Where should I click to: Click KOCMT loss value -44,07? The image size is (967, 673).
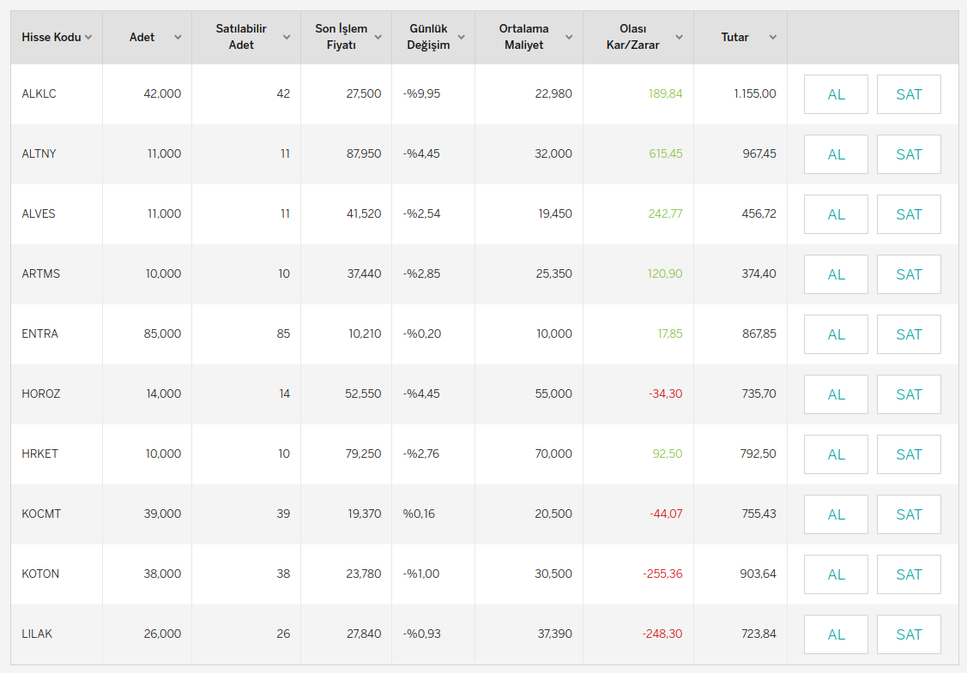pos(666,514)
